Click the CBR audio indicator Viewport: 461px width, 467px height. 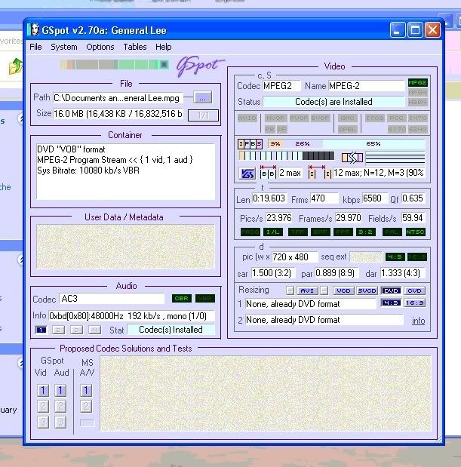[x=182, y=299]
